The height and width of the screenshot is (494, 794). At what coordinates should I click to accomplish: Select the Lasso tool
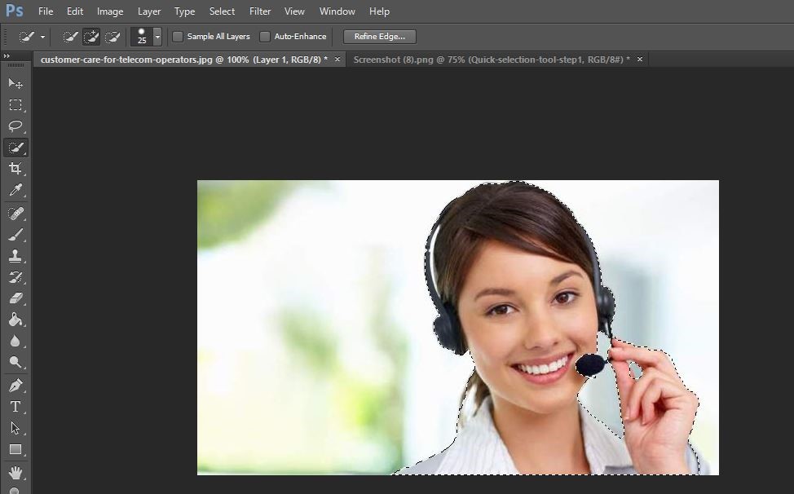(15, 126)
